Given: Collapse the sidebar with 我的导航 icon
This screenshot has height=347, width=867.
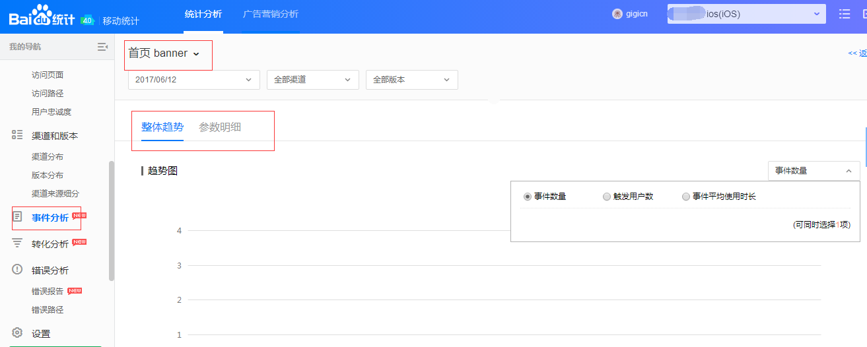Looking at the screenshot, I should point(102,47).
